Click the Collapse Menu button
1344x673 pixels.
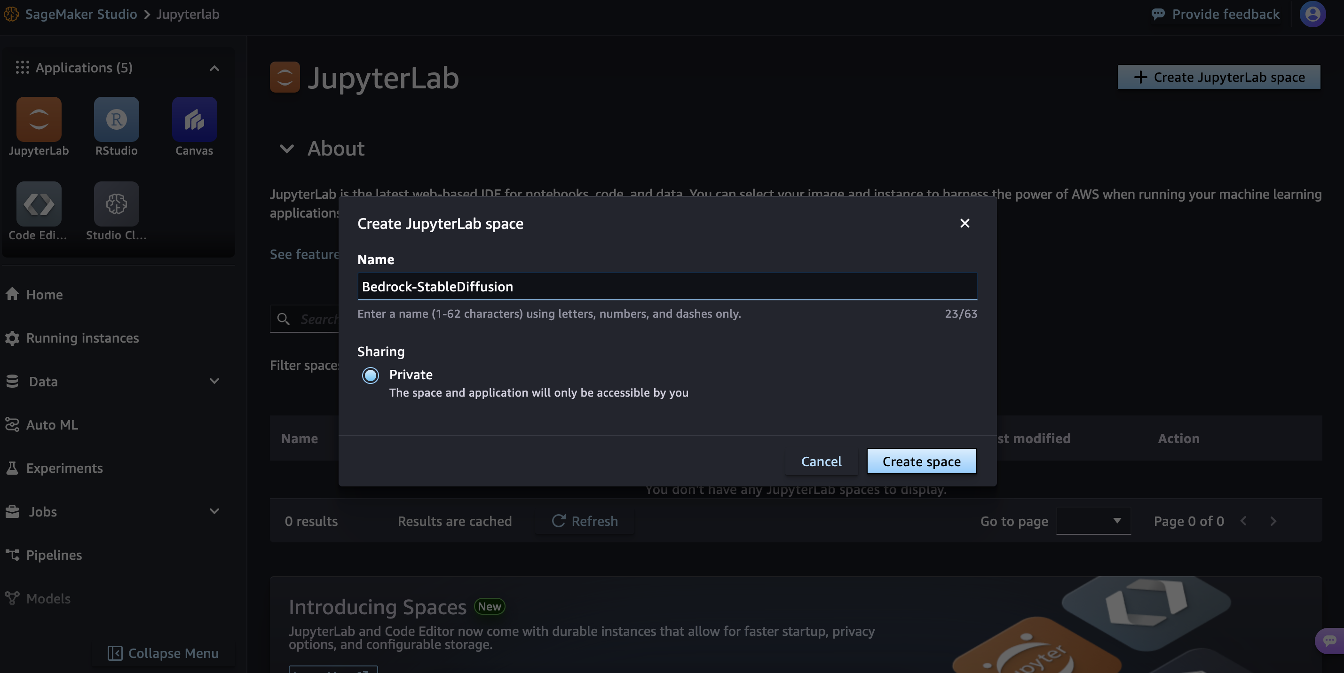click(163, 653)
